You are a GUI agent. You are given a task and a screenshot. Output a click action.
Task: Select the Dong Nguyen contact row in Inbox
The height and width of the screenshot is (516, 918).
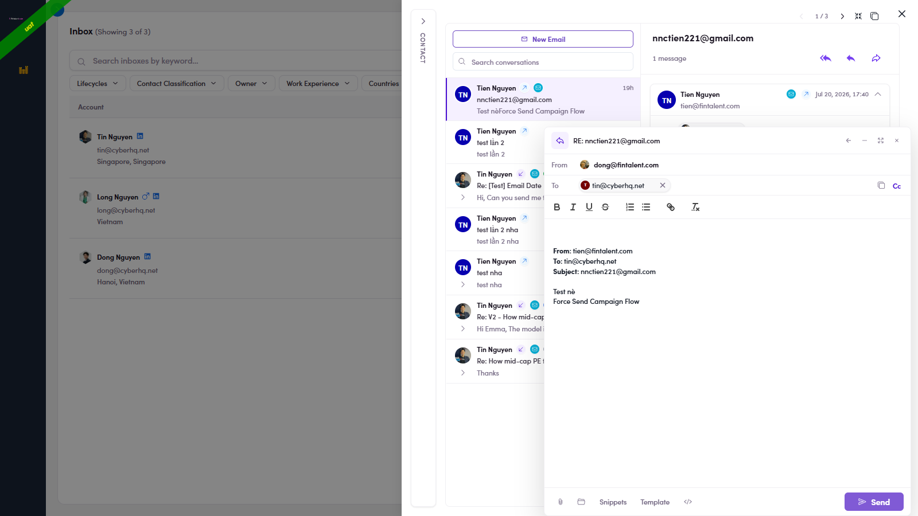(x=235, y=269)
